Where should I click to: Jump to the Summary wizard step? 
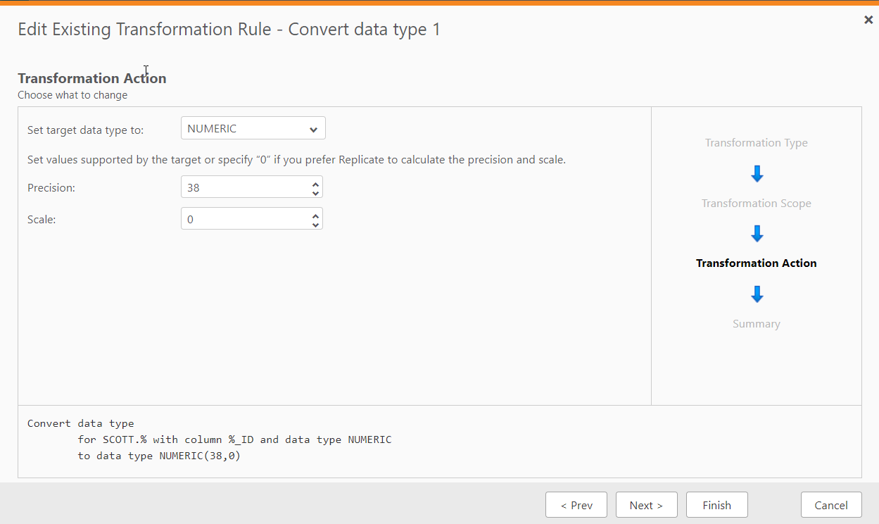click(x=757, y=324)
